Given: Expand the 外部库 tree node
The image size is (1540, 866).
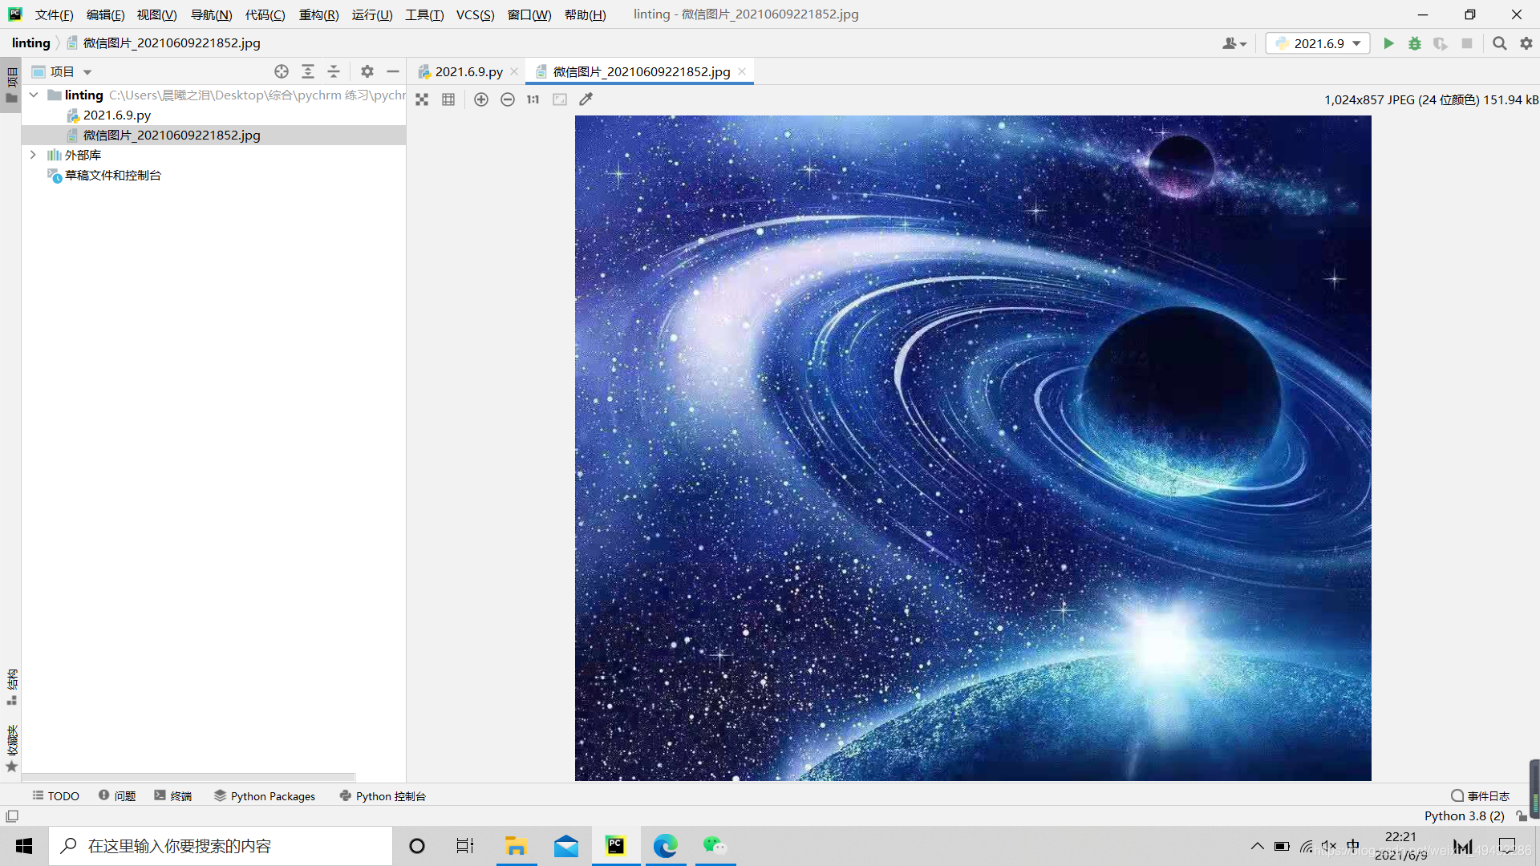Looking at the screenshot, I should 33,155.
